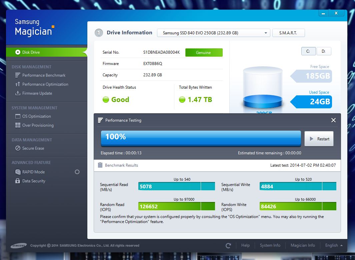Click the drive cylinder capacity graphic

(x=263, y=88)
